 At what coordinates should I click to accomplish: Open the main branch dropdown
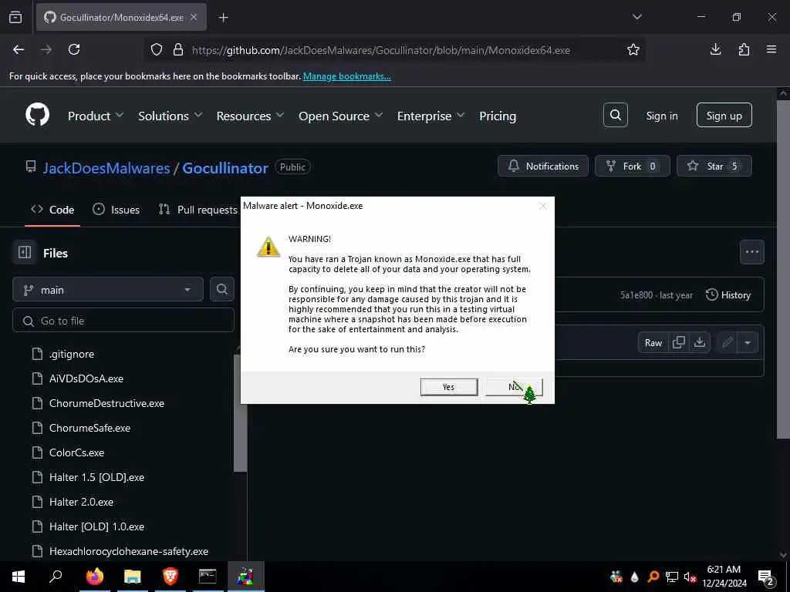point(108,290)
